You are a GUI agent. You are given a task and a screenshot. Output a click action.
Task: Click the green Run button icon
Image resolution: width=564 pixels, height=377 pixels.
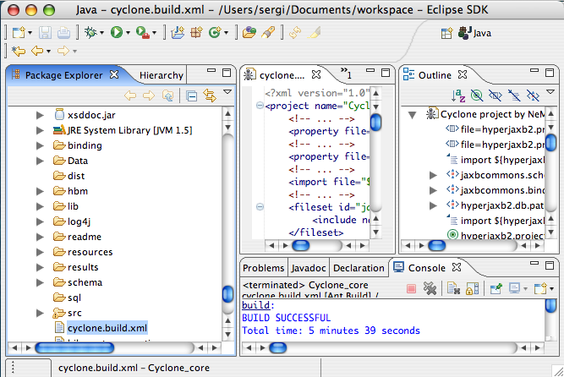[x=116, y=33]
